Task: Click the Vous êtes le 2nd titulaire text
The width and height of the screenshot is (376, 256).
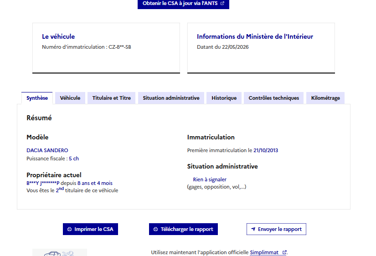Action: [x=72, y=190]
